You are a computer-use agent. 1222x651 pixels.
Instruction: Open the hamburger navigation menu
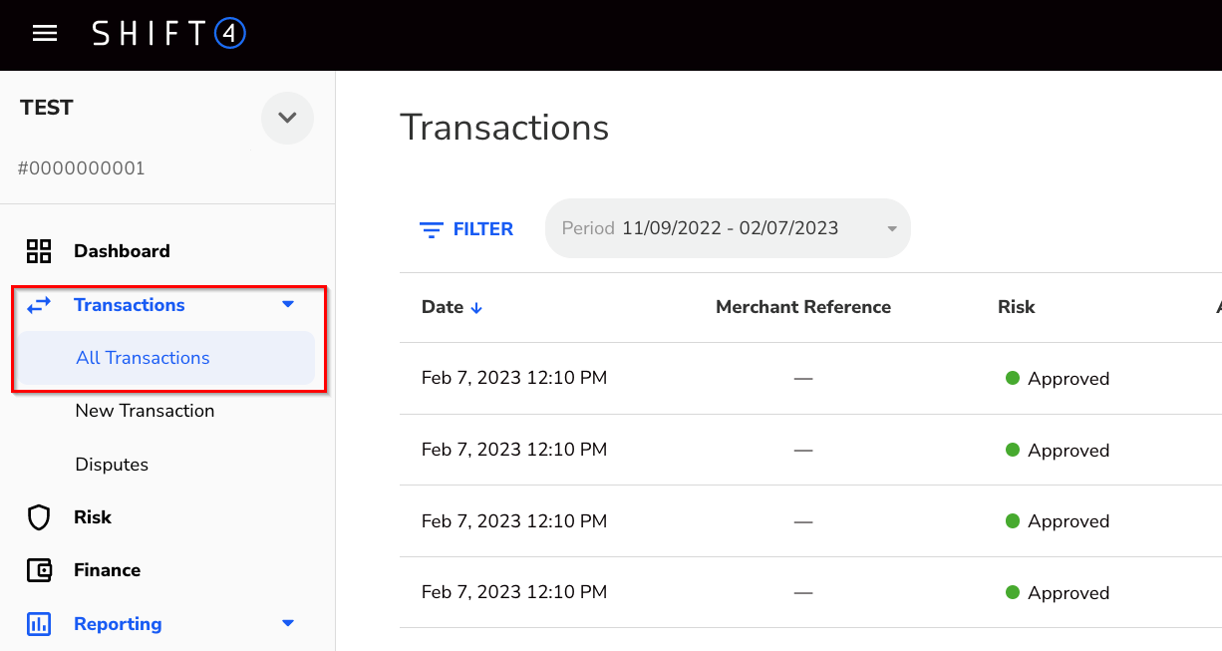click(45, 33)
